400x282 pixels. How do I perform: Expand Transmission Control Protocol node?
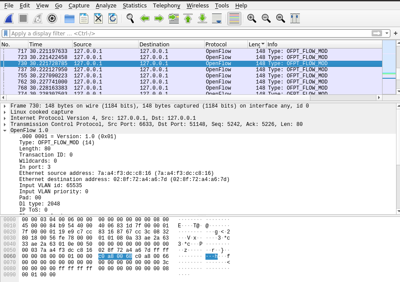(x=5, y=124)
